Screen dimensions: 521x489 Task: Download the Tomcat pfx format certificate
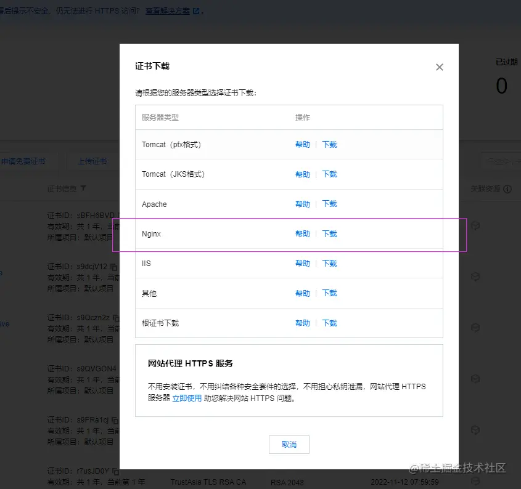[329, 144]
